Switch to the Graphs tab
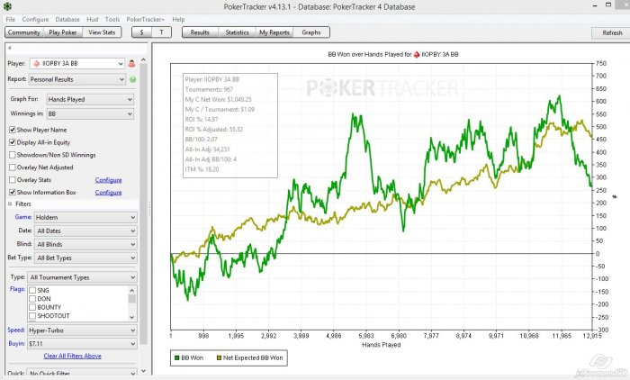The width and height of the screenshot is (630, 380). click(311, 32)
